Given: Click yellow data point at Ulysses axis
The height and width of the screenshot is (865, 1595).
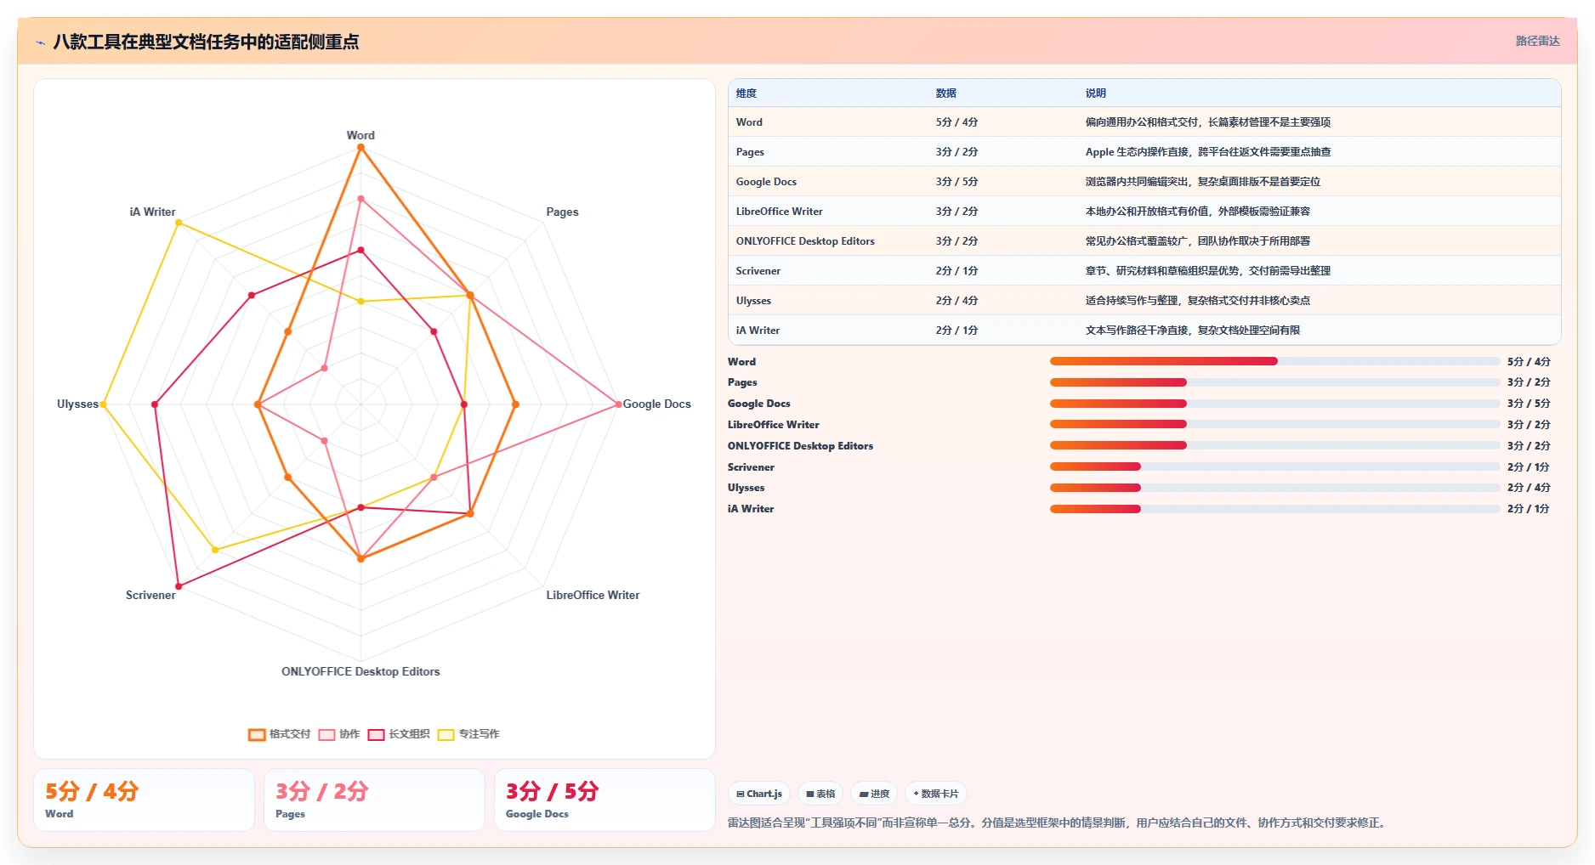Looking at the screenshot, I should point(104,404).
